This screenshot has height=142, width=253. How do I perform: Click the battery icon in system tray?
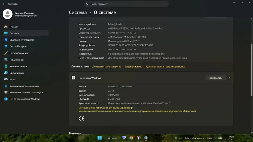click(220, 138)
